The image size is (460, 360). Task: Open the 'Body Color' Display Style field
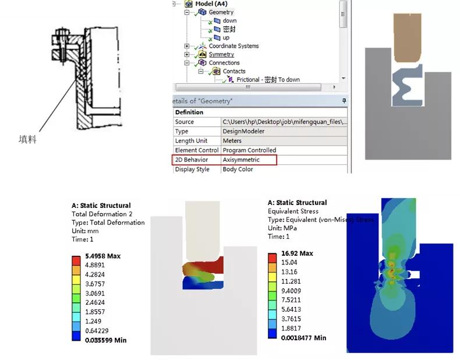tap(284, 170)
